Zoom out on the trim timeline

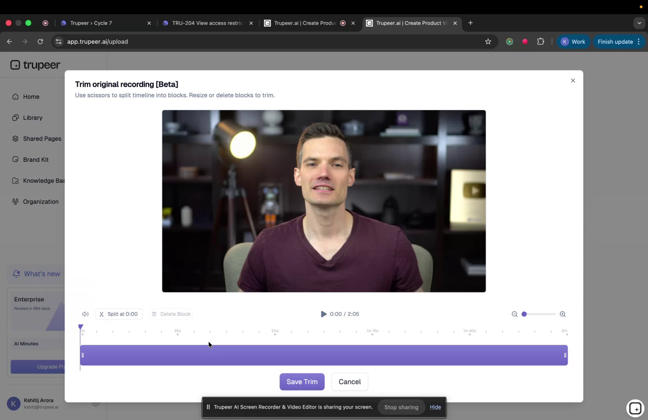[x=515, y=314]
